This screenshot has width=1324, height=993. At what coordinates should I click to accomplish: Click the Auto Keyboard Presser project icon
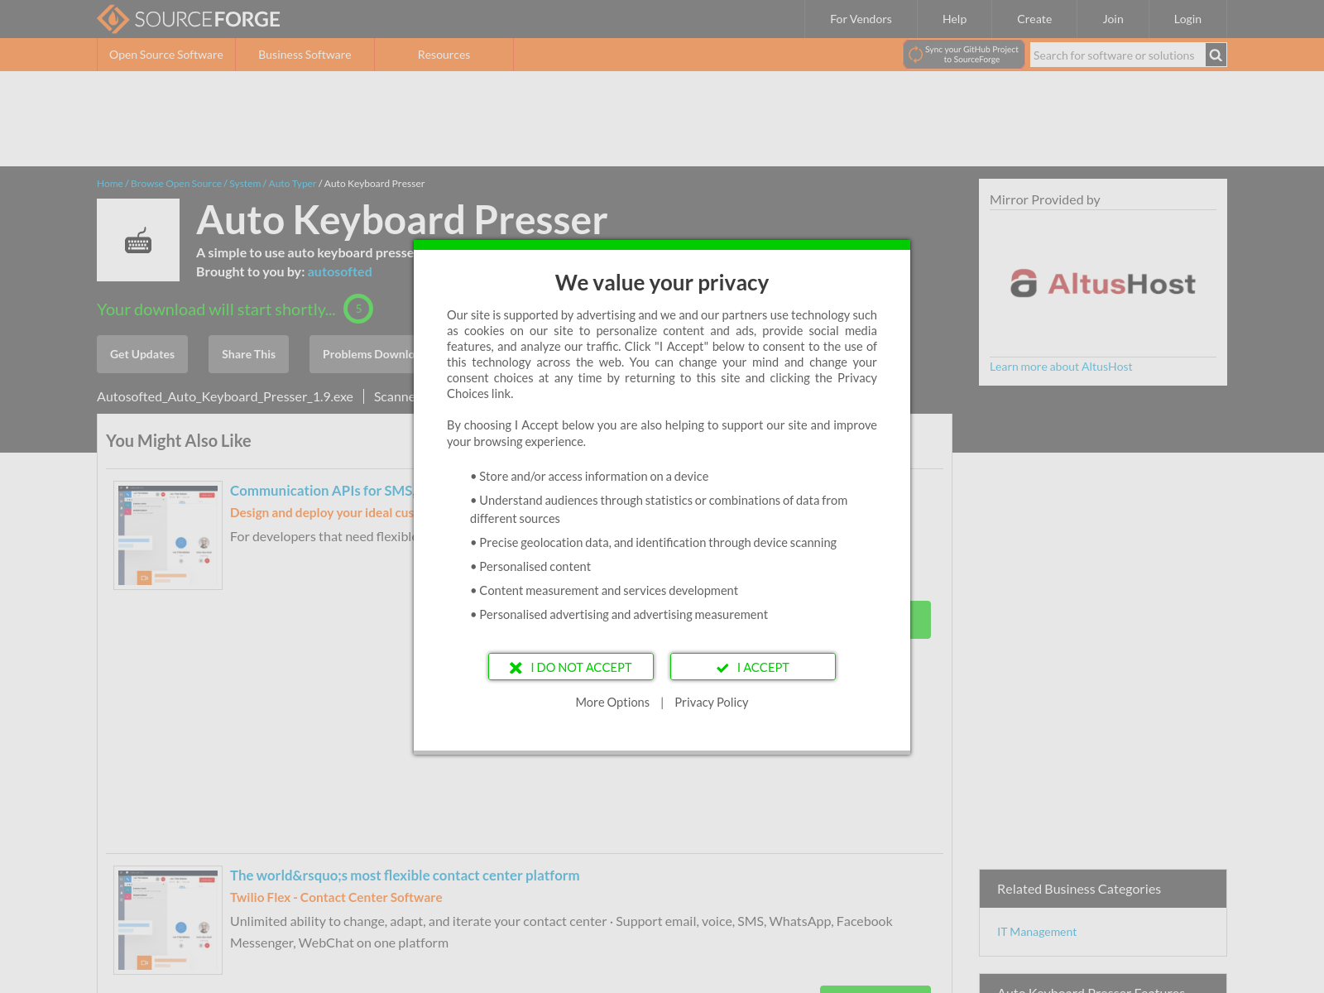138,240
